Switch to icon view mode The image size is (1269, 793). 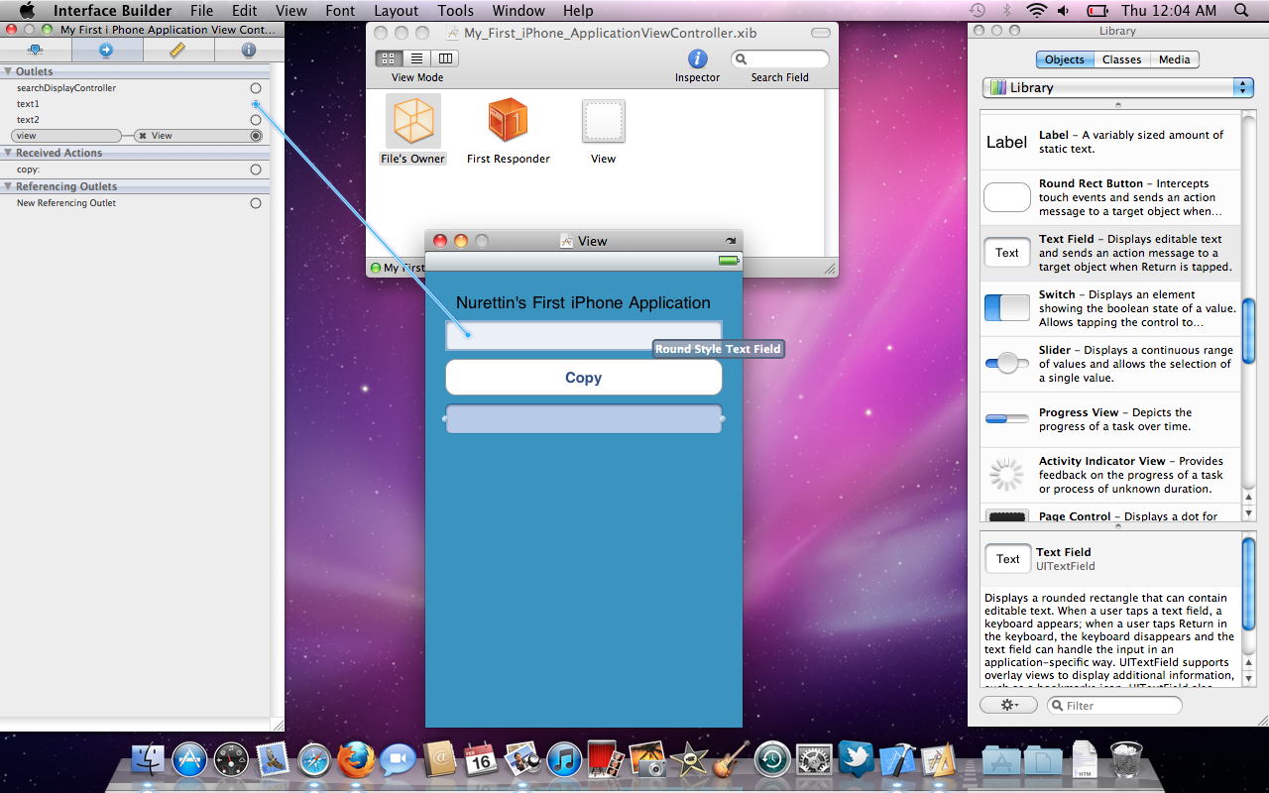point(389,58)
